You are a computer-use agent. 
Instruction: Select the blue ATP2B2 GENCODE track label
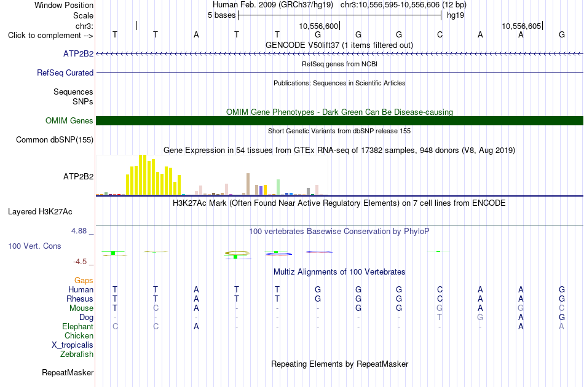click(x=78, y=54)
